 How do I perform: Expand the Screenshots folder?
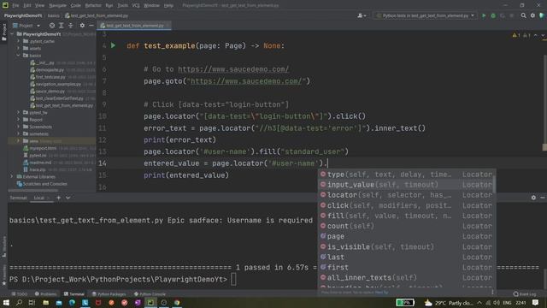coord(19,127)
